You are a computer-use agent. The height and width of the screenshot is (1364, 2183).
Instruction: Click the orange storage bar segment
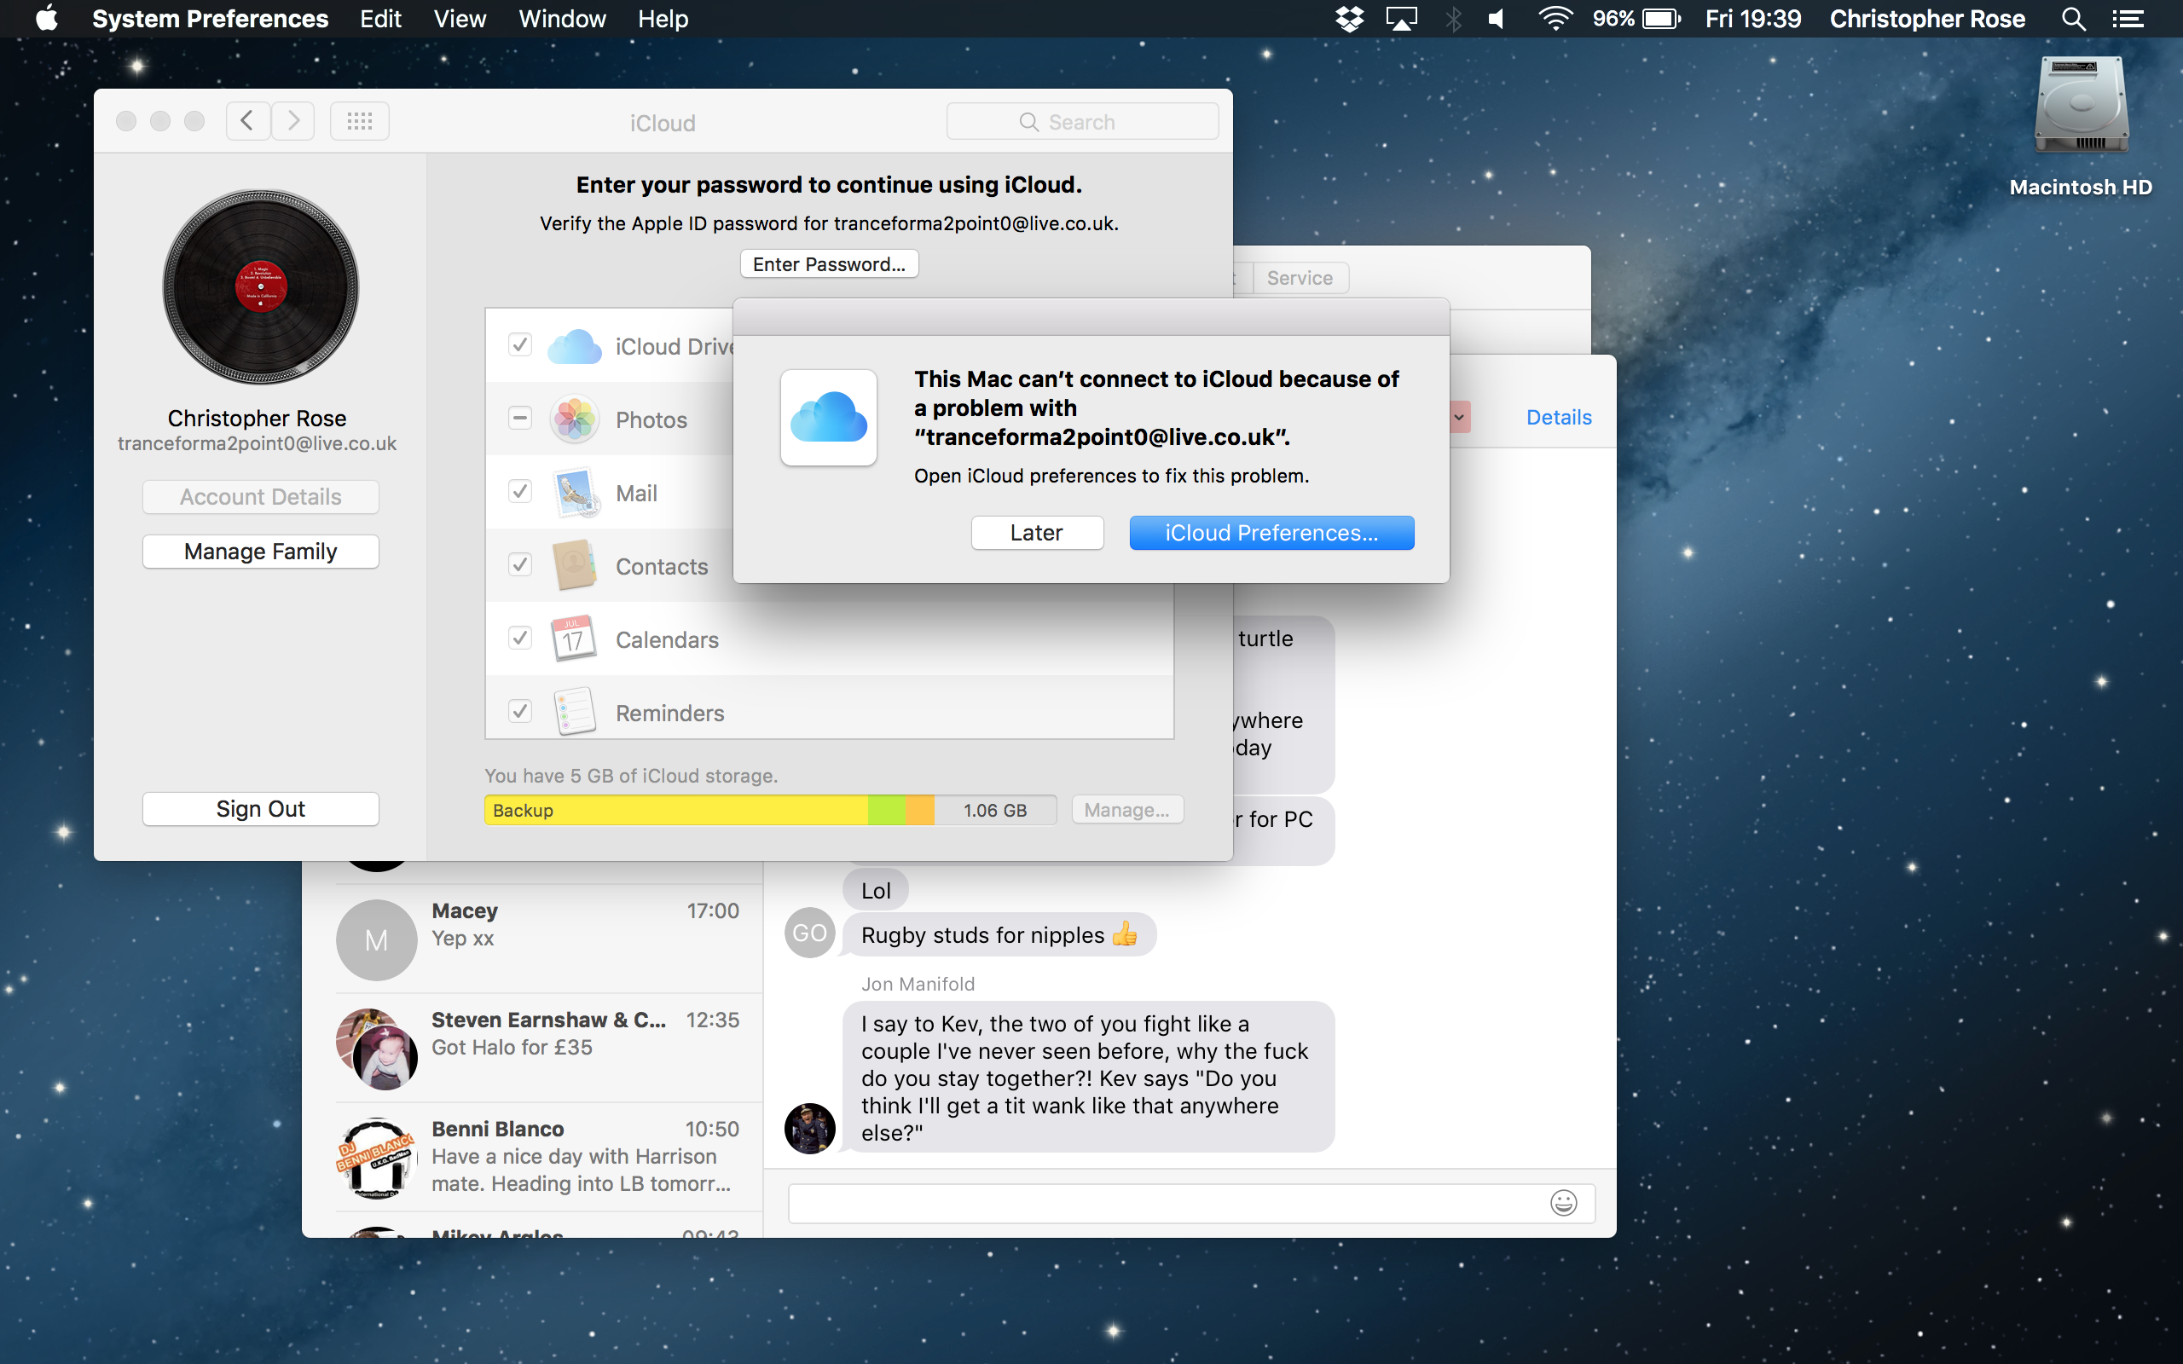[x=919, y=810]
